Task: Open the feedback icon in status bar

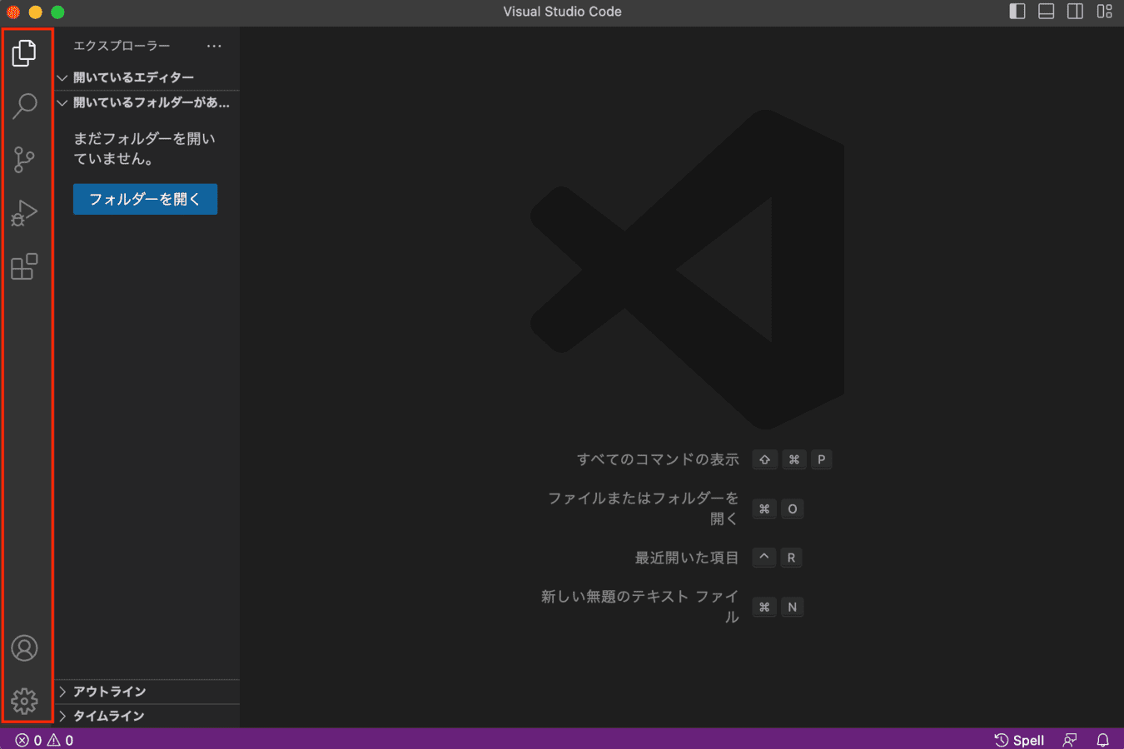Action: (x=1070, y=740)
